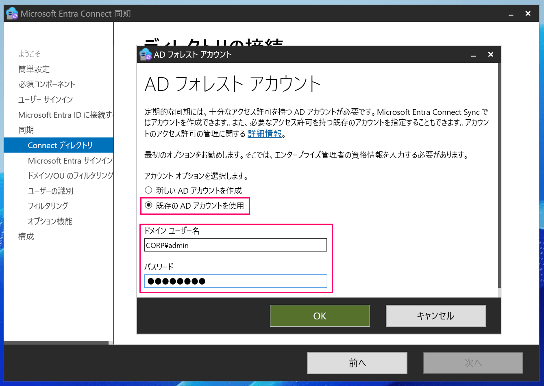Select ドメイン/OU のフィルタリング sidebar item

tap(70, 176)
